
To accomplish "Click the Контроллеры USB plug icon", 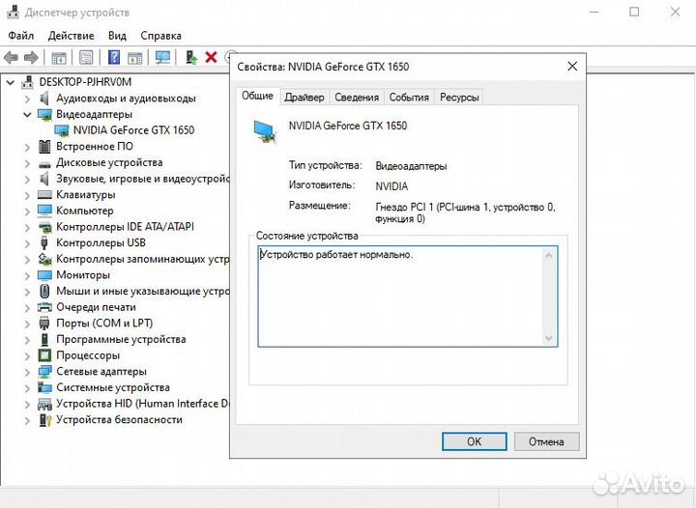I will [43, 243].
